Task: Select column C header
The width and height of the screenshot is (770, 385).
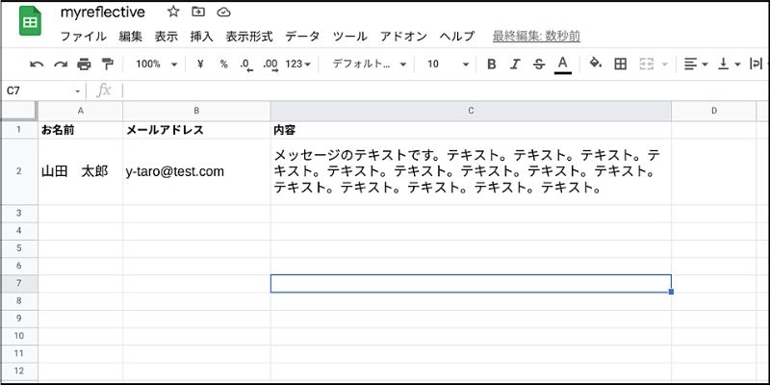Action: (x=471, y=111)
